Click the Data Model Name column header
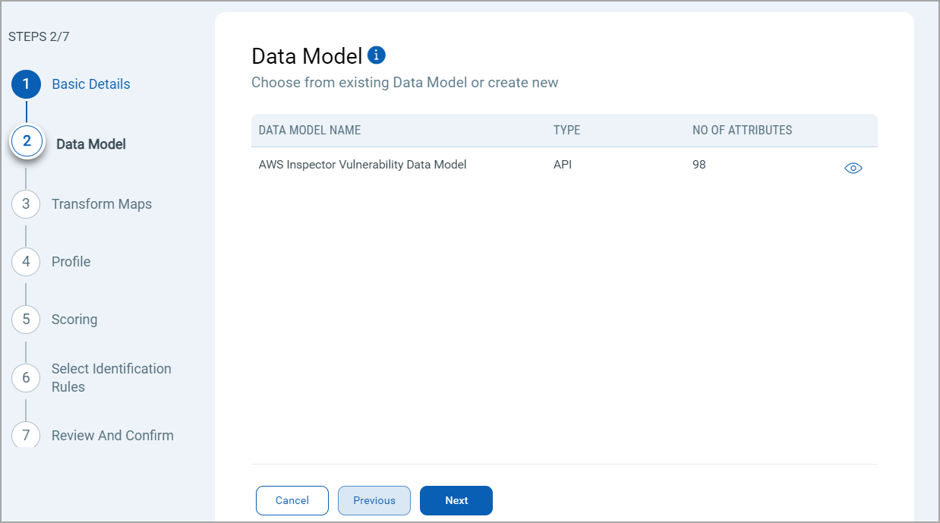Viewport: 940px width, 523px height. (x=310, y=131)
